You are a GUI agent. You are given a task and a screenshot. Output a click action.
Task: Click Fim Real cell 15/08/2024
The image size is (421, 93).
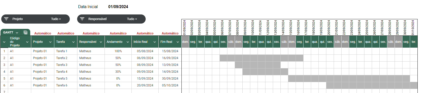[x=170, y=51]
